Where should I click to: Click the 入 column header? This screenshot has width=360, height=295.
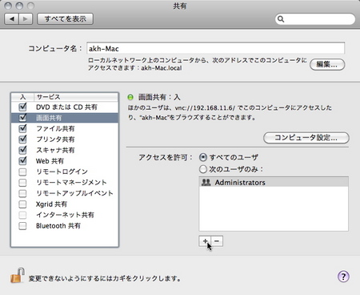[22, 97]
